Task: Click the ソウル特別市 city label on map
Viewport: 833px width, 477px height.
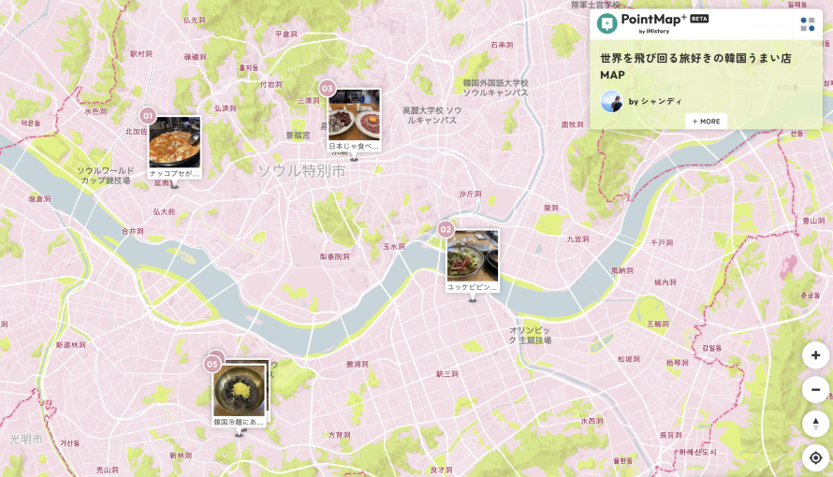Action: click(x=301, y=170)
